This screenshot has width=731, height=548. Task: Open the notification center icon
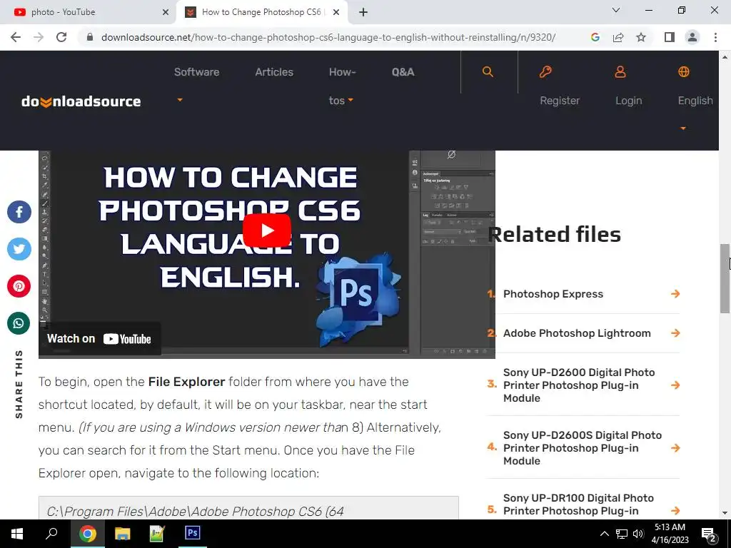[709, 534]
